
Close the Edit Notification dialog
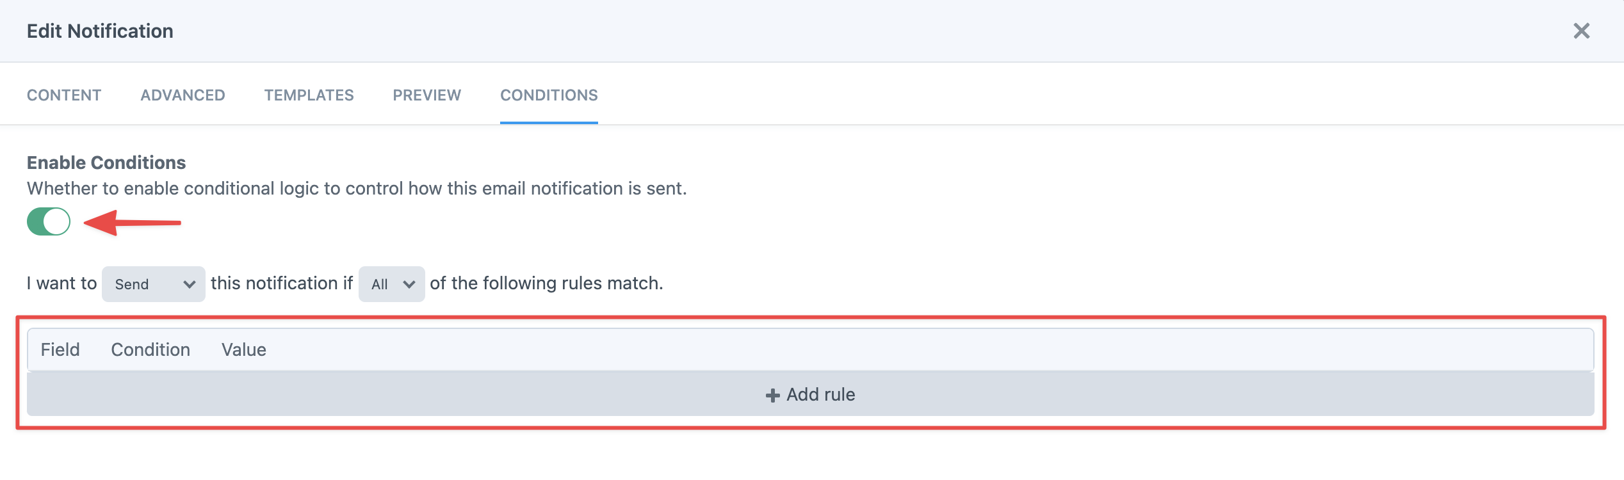1582,31
